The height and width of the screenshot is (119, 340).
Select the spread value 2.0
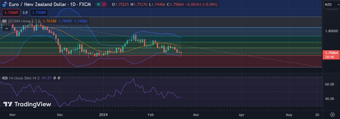25,12
